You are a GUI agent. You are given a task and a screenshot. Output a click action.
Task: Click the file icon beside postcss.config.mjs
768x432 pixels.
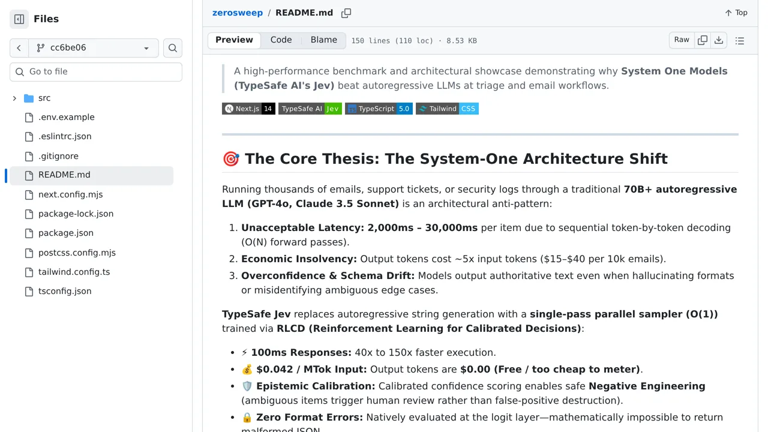click(29, 253)
